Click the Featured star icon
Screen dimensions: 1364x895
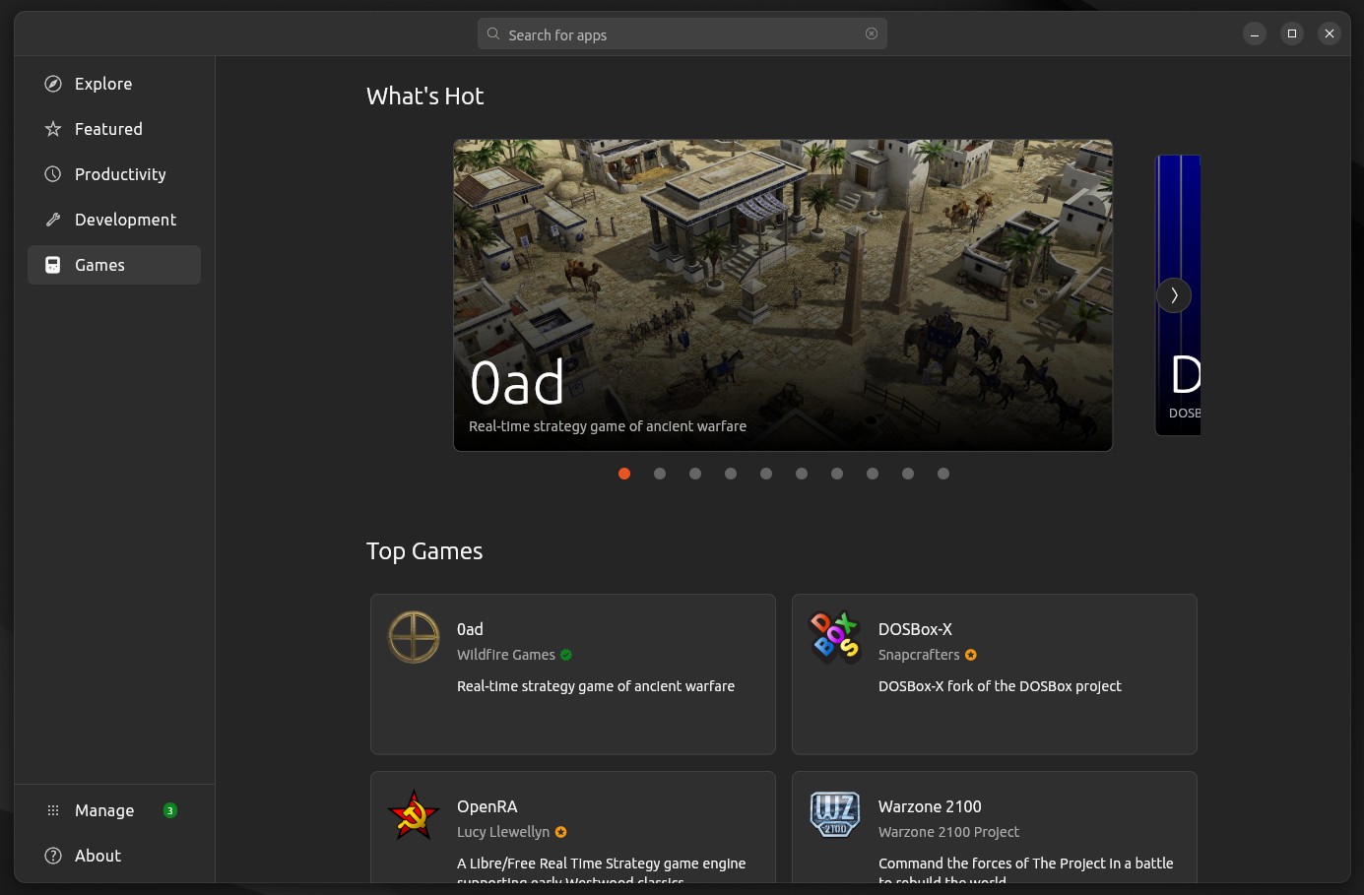point(53,129)
